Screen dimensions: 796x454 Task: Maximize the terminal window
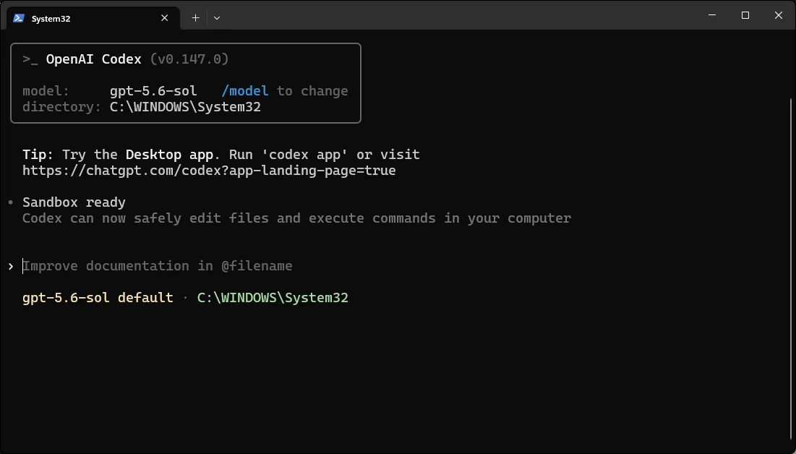[x=745, y=15]
